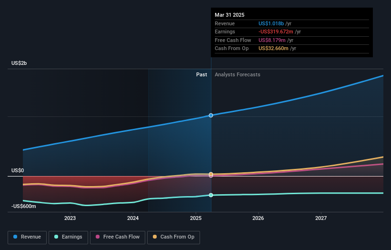Click the -US$319.672m earnings value
Screen dimensions: 391x250
coord(276,31)
